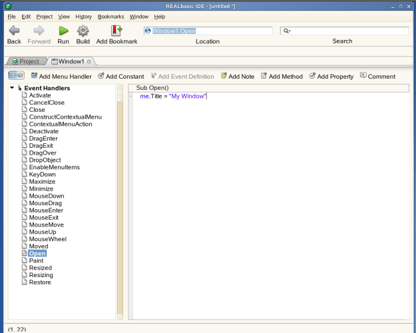
Task: Click the Forward arrow icon
Action: coord(39,31)
